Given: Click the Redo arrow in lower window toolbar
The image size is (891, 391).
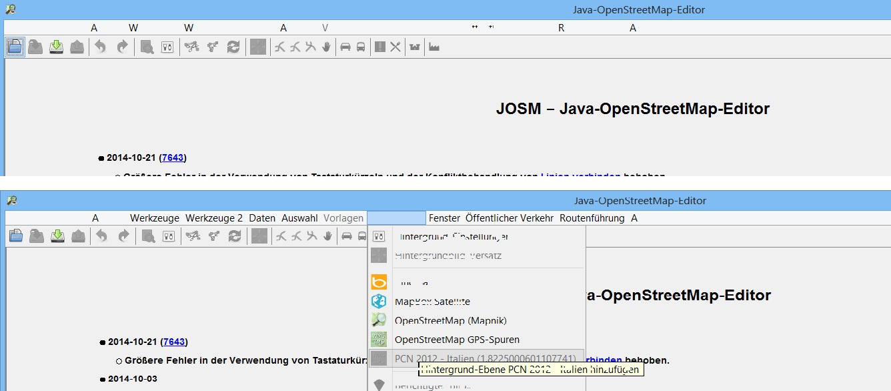Looking at the screenshot, I should point(123,235).
